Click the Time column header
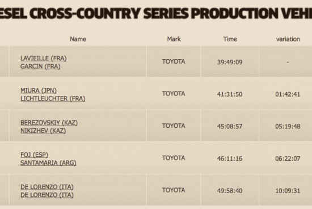Viewport: 312px width, 209px height. pos(230,39)
